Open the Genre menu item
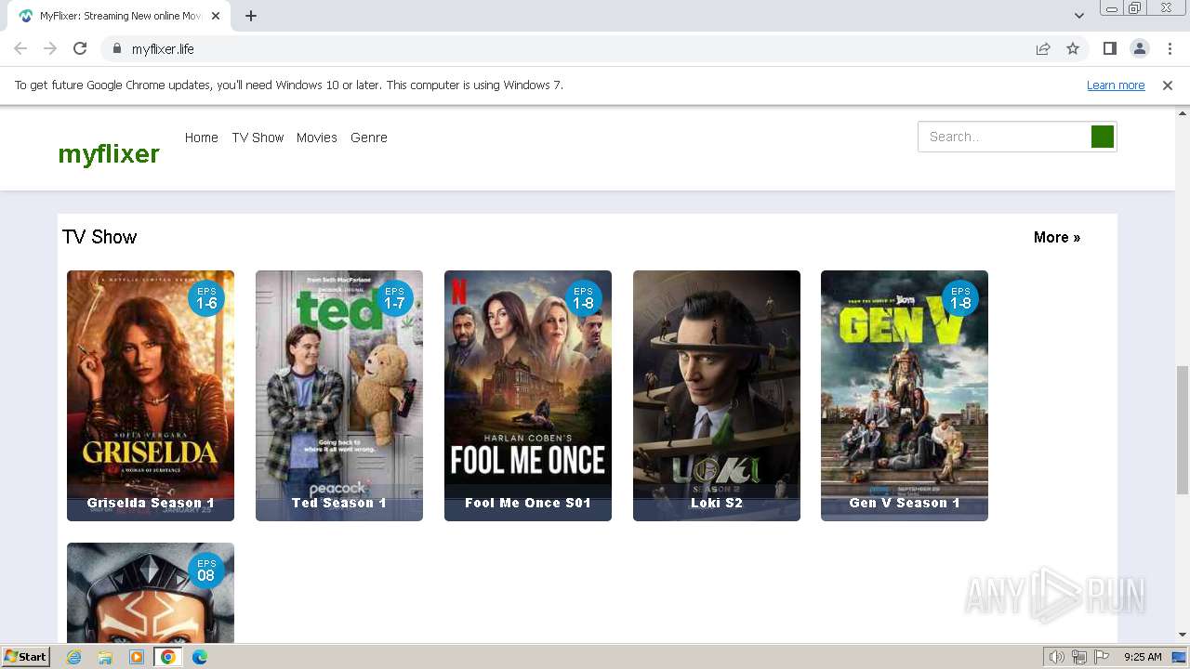The height and width of the screenshot is (669, 1190). pos(368,138)
